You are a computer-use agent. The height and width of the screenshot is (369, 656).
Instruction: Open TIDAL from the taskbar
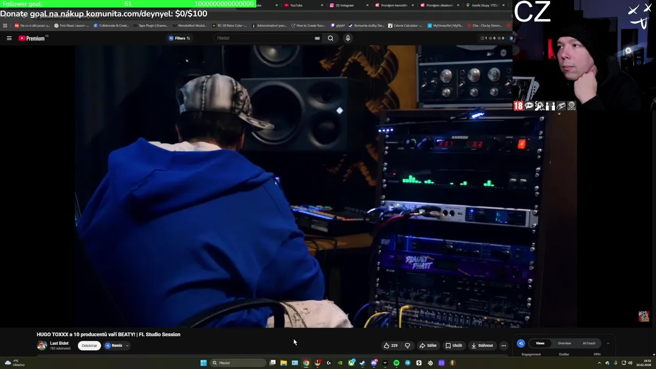click(x=385, y=363)
